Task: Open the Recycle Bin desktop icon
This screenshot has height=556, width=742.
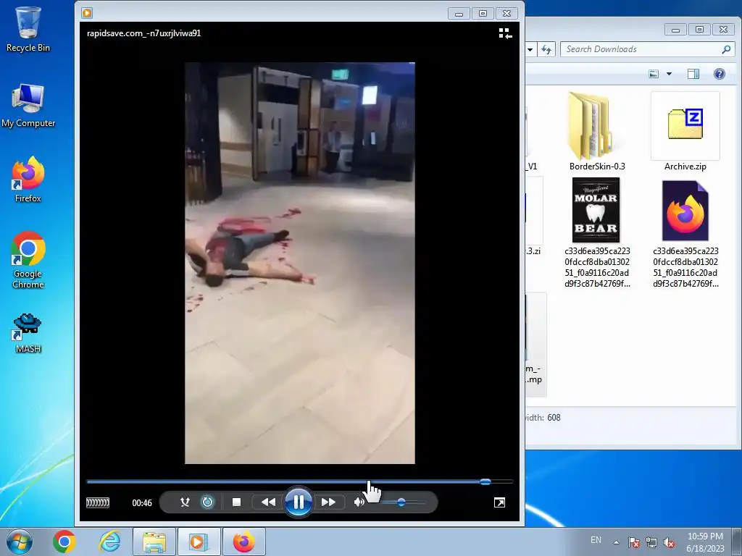Action: (28, 29)
